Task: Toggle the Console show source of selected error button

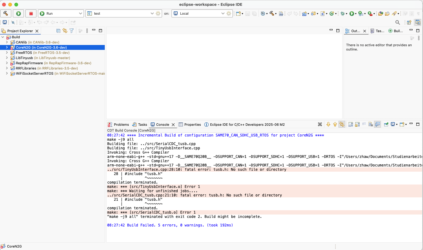Action: coord(342,124)
